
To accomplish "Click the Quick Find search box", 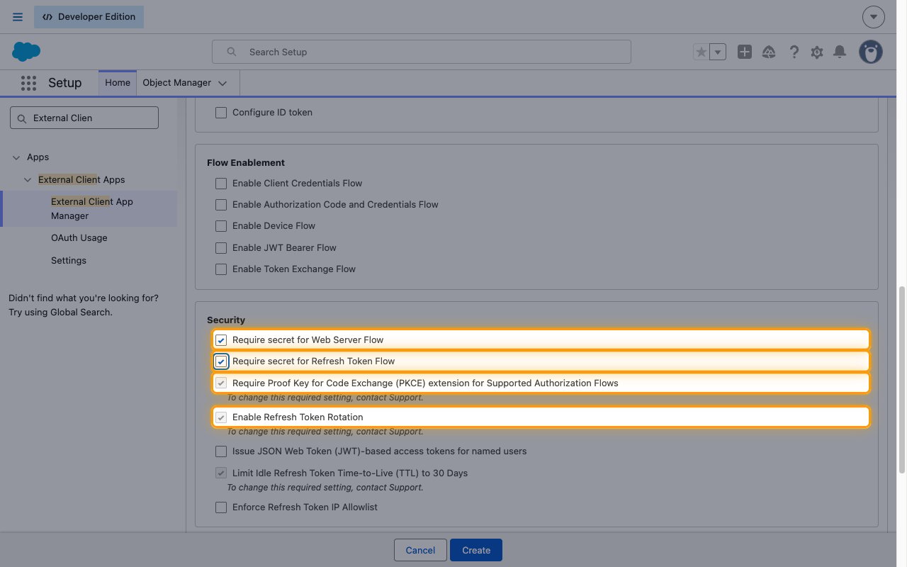I will (x=84, y=118).
